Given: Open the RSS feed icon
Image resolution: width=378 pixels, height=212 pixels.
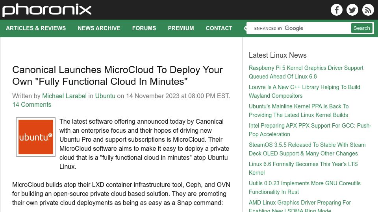Looking at the screenshot, I should (x=368, y=10).
